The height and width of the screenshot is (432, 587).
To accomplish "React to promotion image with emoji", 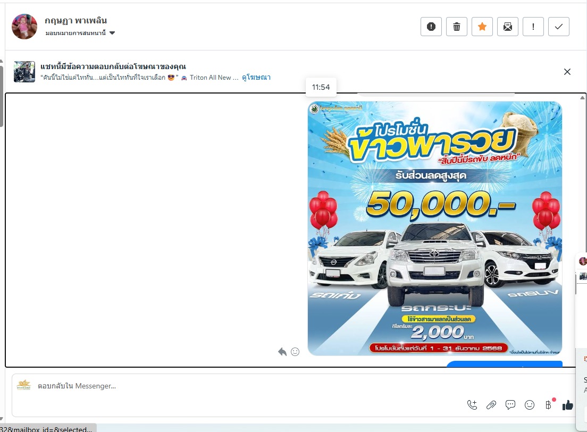I will (295, 352).
